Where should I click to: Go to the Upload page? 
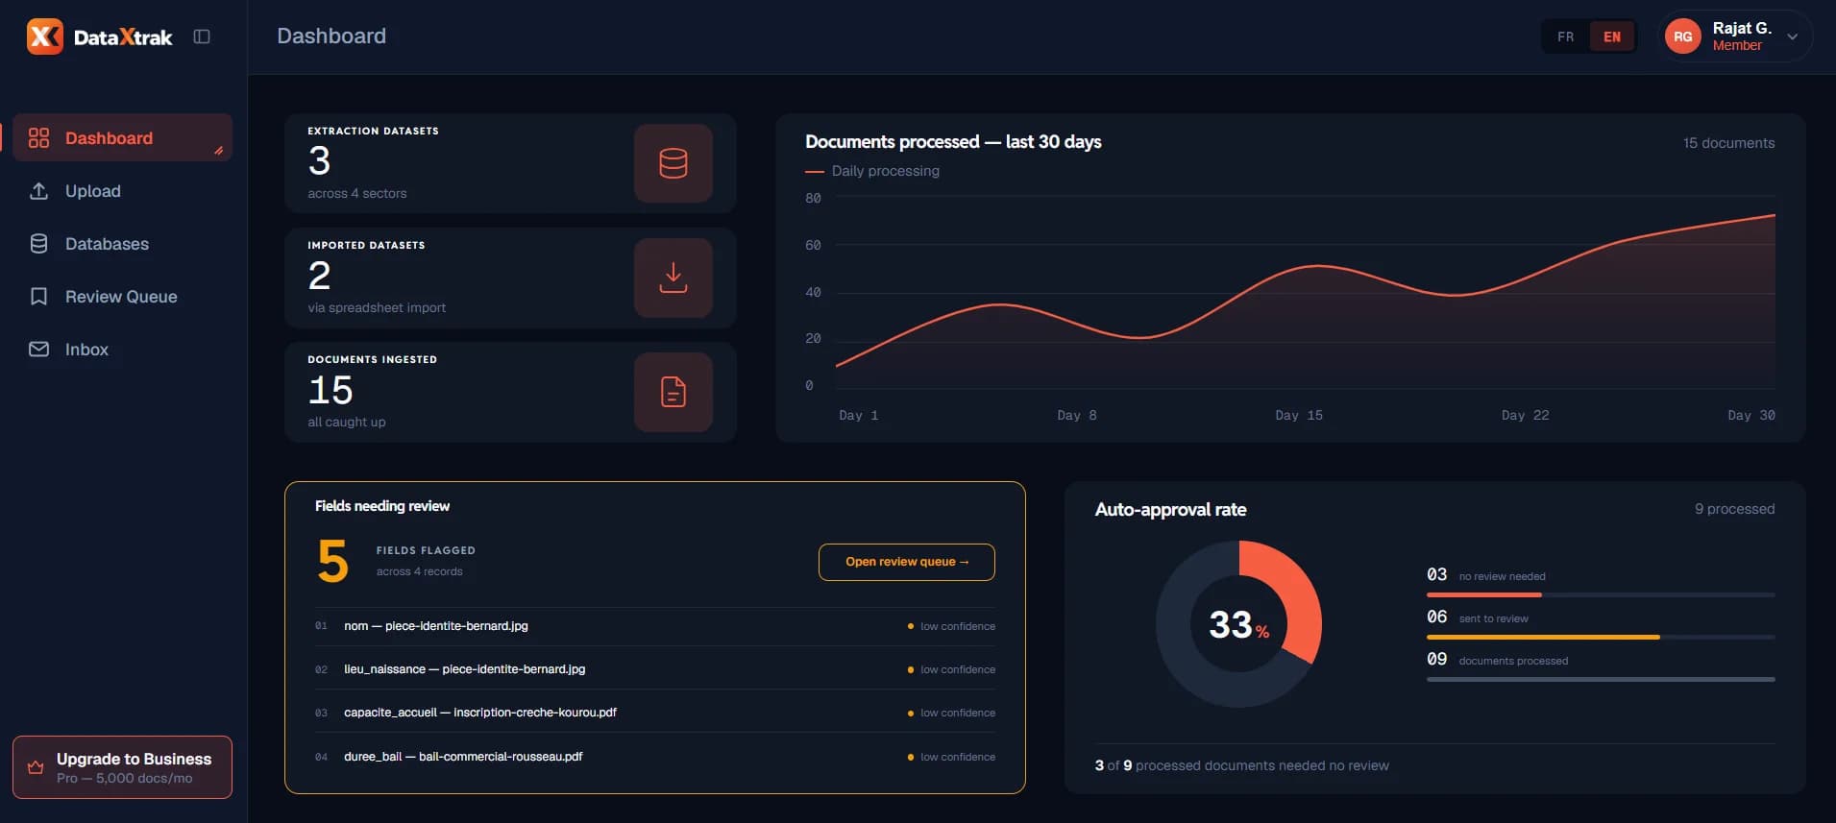pos(122,190)
